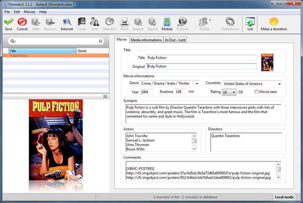303x203 pixels.
Task: Switch to the In/Out - Lent tab
Action: (175, 40)
